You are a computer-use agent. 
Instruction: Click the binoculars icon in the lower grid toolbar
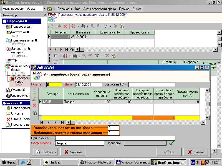click(75, 56)
